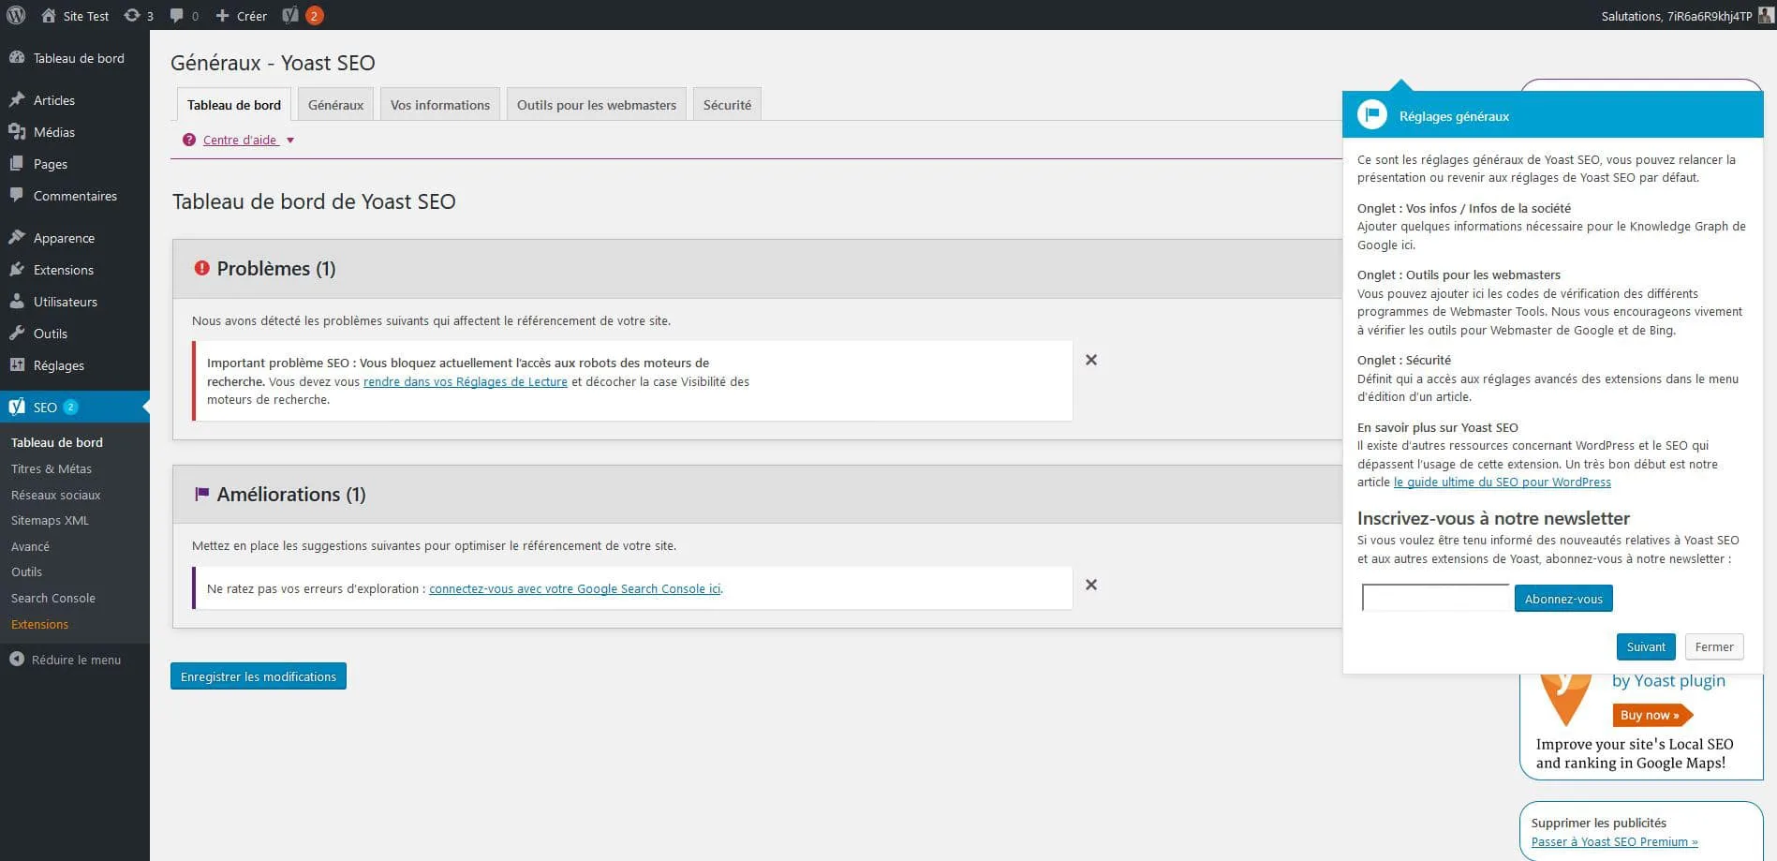The image size is (1777, 861).
Task: Click the orange Buy now button
Action: [x=1652, y=715]
